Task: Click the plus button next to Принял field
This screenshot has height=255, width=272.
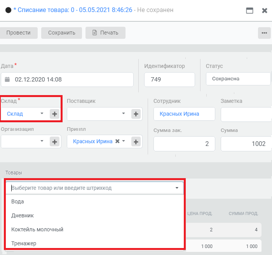Action: [x=136, y=142]
